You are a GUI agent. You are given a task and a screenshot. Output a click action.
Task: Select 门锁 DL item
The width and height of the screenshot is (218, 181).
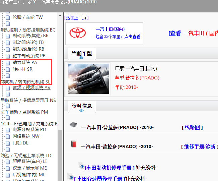[20, 143]
